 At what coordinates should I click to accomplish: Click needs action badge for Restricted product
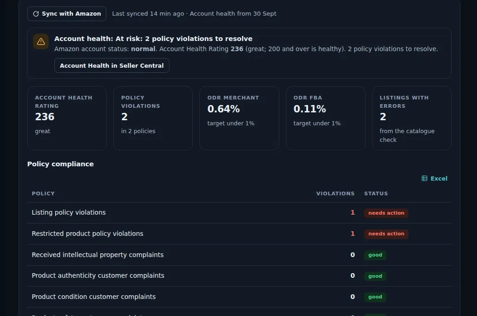[x=386, y=234]
